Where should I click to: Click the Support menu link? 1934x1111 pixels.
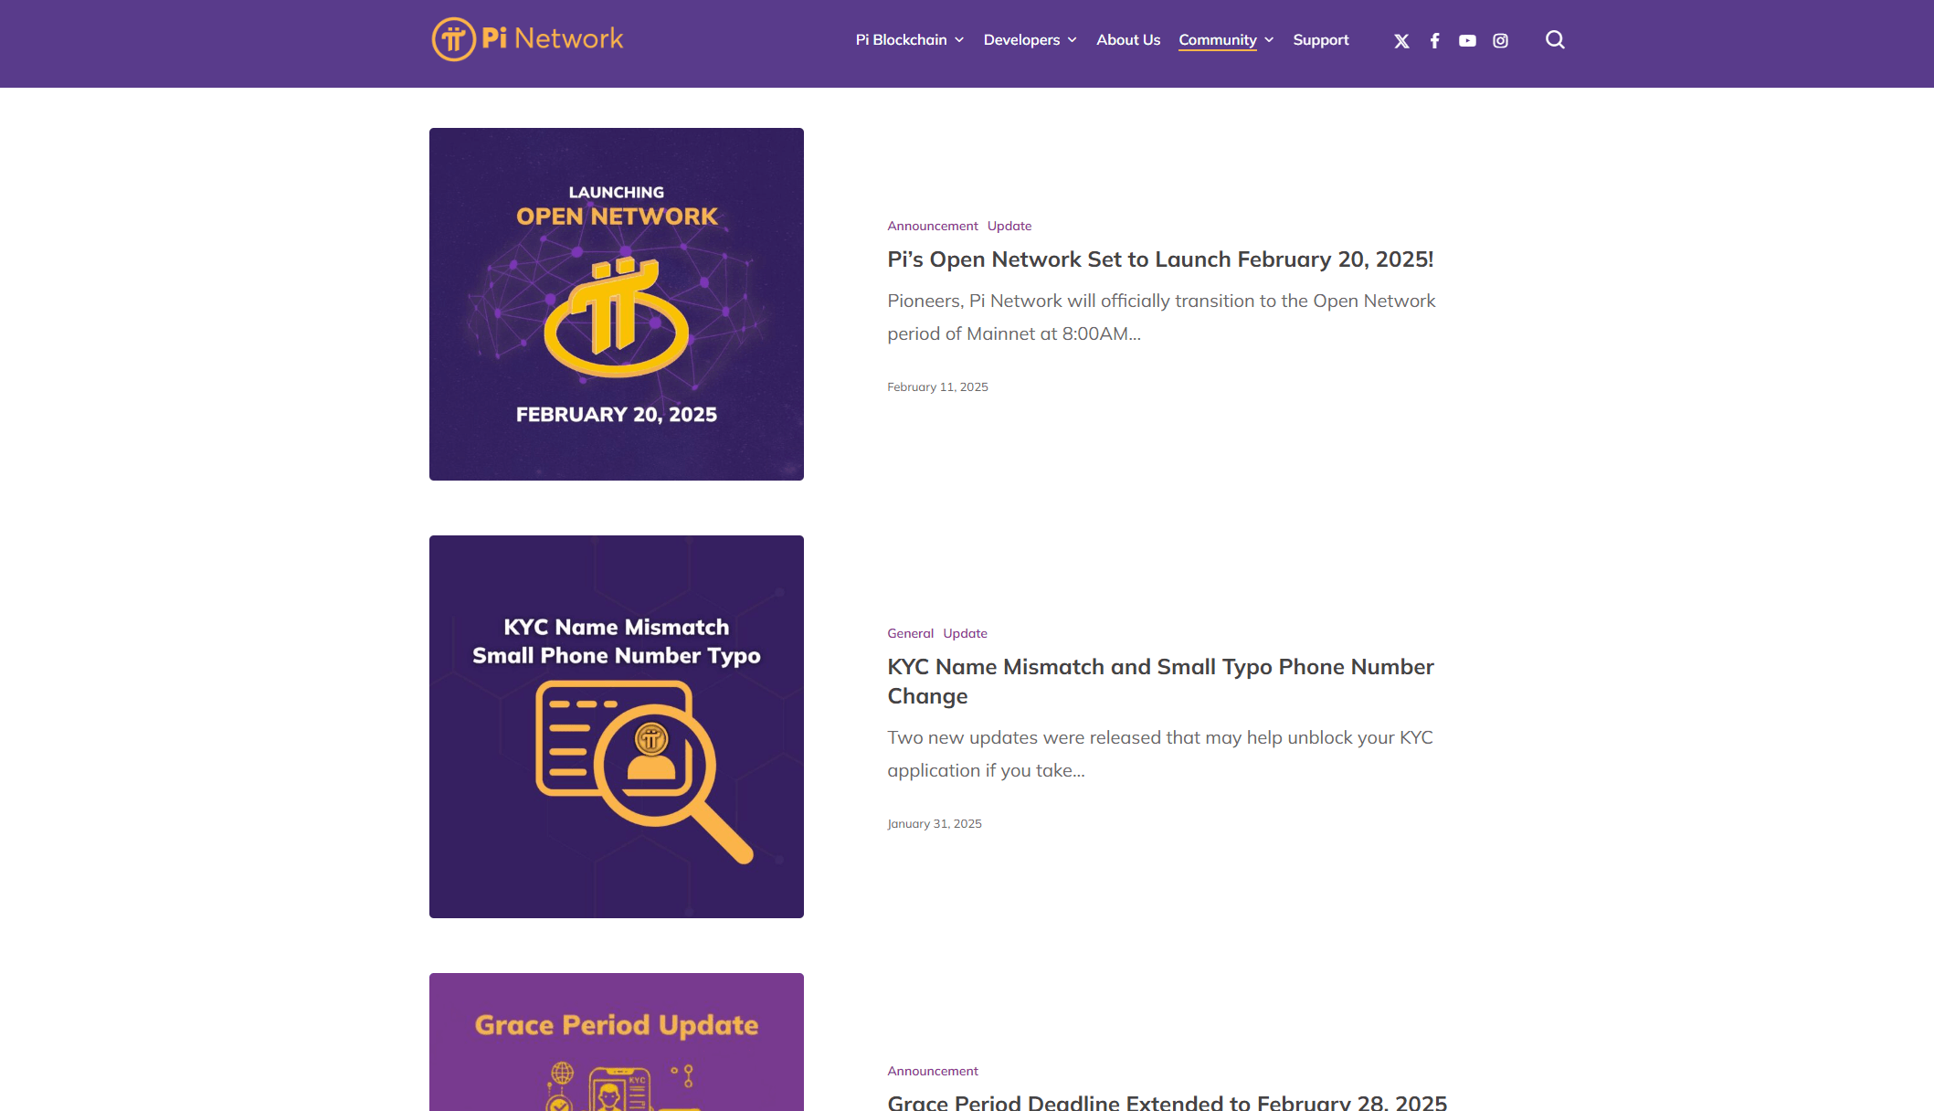point(1320,40)
